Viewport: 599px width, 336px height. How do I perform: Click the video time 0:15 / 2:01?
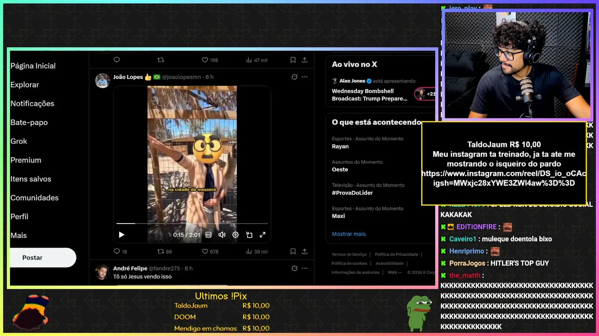click(187, 235)
